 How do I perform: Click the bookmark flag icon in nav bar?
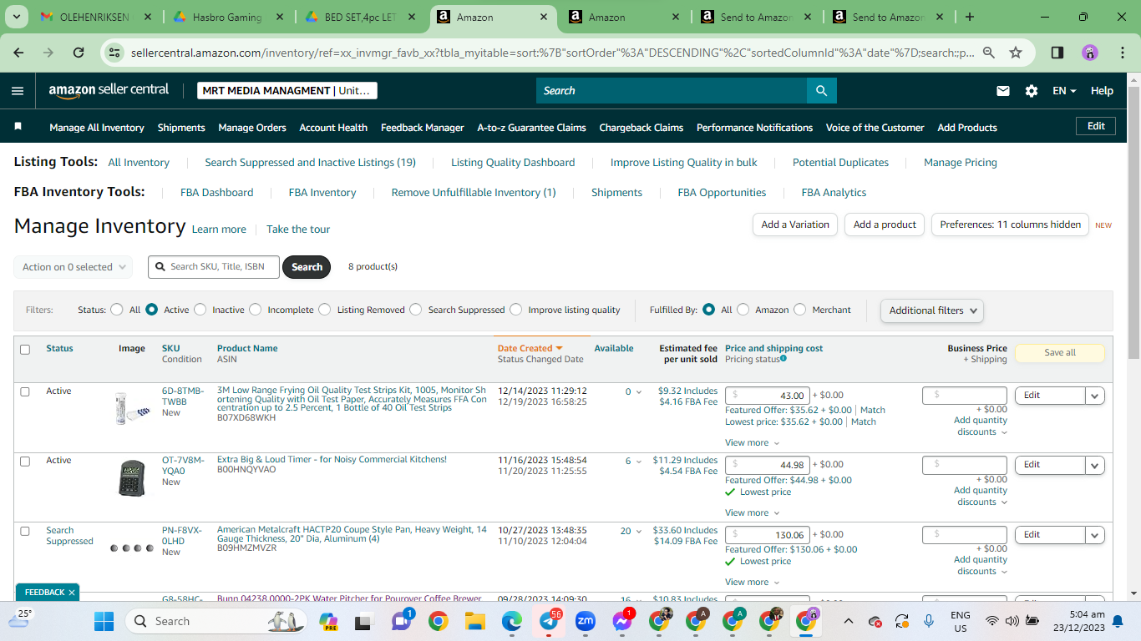(18, 127)
